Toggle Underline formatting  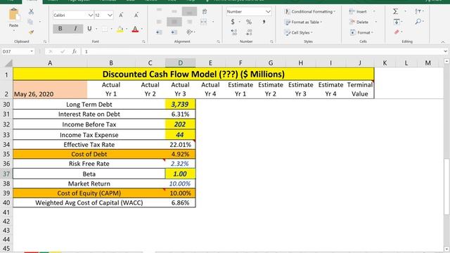point(89,29)
